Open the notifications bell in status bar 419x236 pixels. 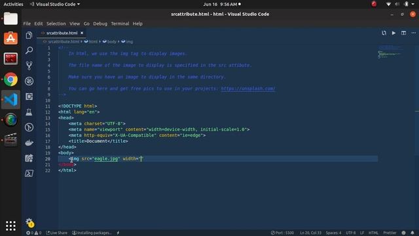click(412, 233)
